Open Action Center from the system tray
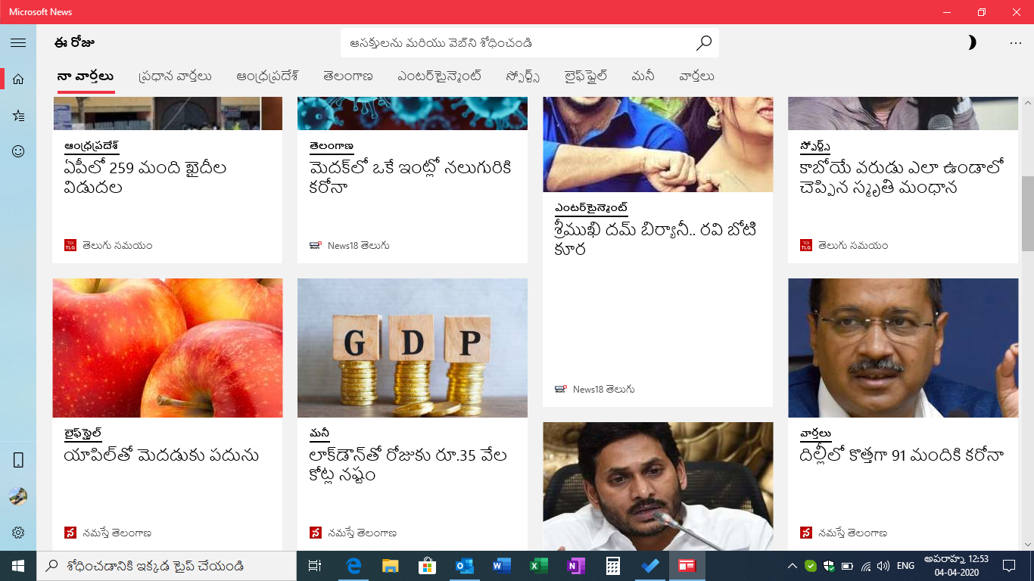 [1009, 565]
